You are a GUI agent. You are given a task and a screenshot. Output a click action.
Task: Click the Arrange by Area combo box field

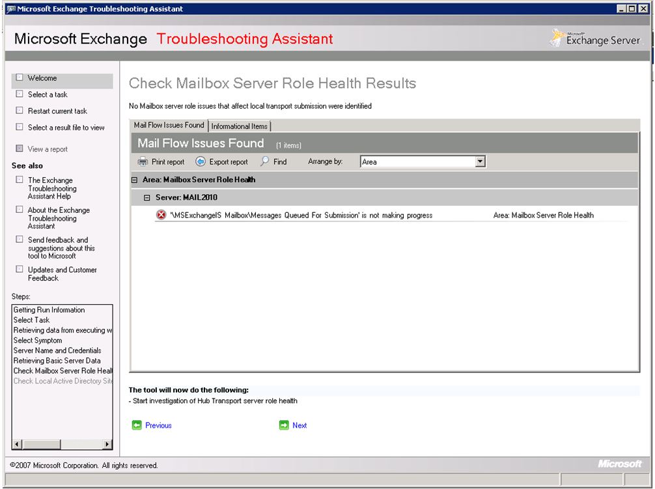click(x=423, y=161)
